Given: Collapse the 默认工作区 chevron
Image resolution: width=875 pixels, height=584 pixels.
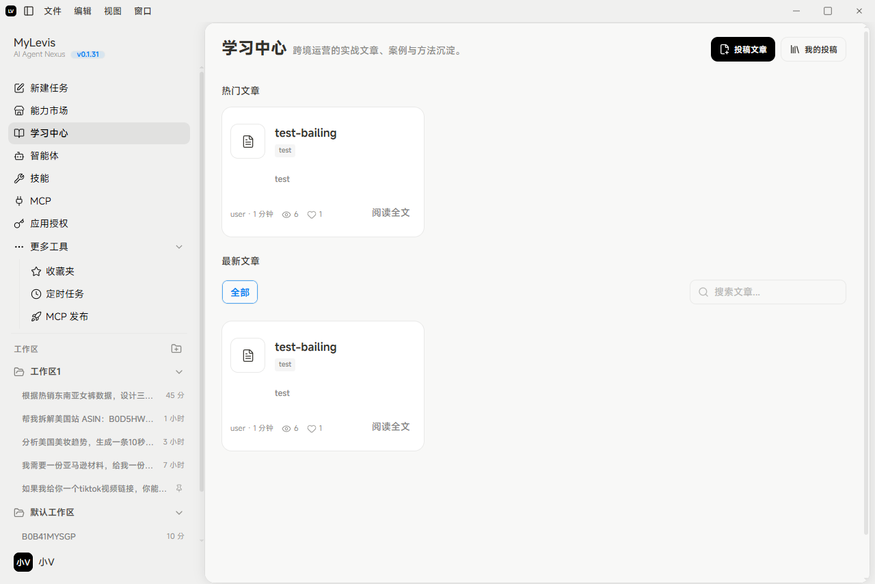Looking at the screenshot, I should point(179,513).
